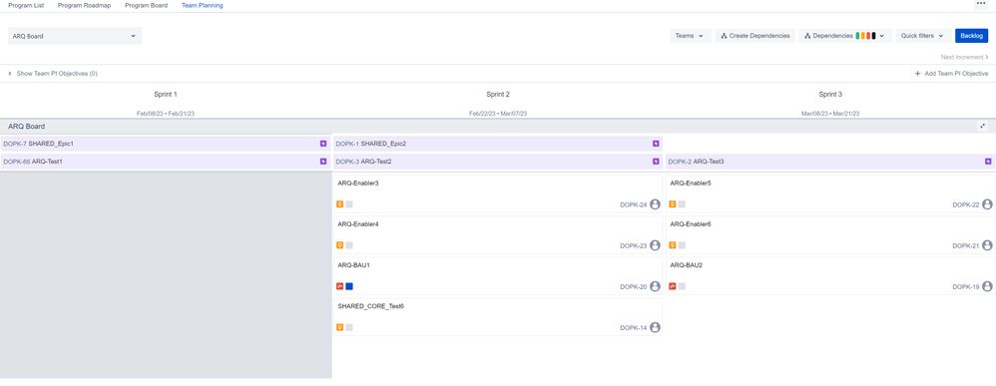Click the DOPK-23 issue key
This screenshot has height=386, width=996.
click(x=634, y=245)
